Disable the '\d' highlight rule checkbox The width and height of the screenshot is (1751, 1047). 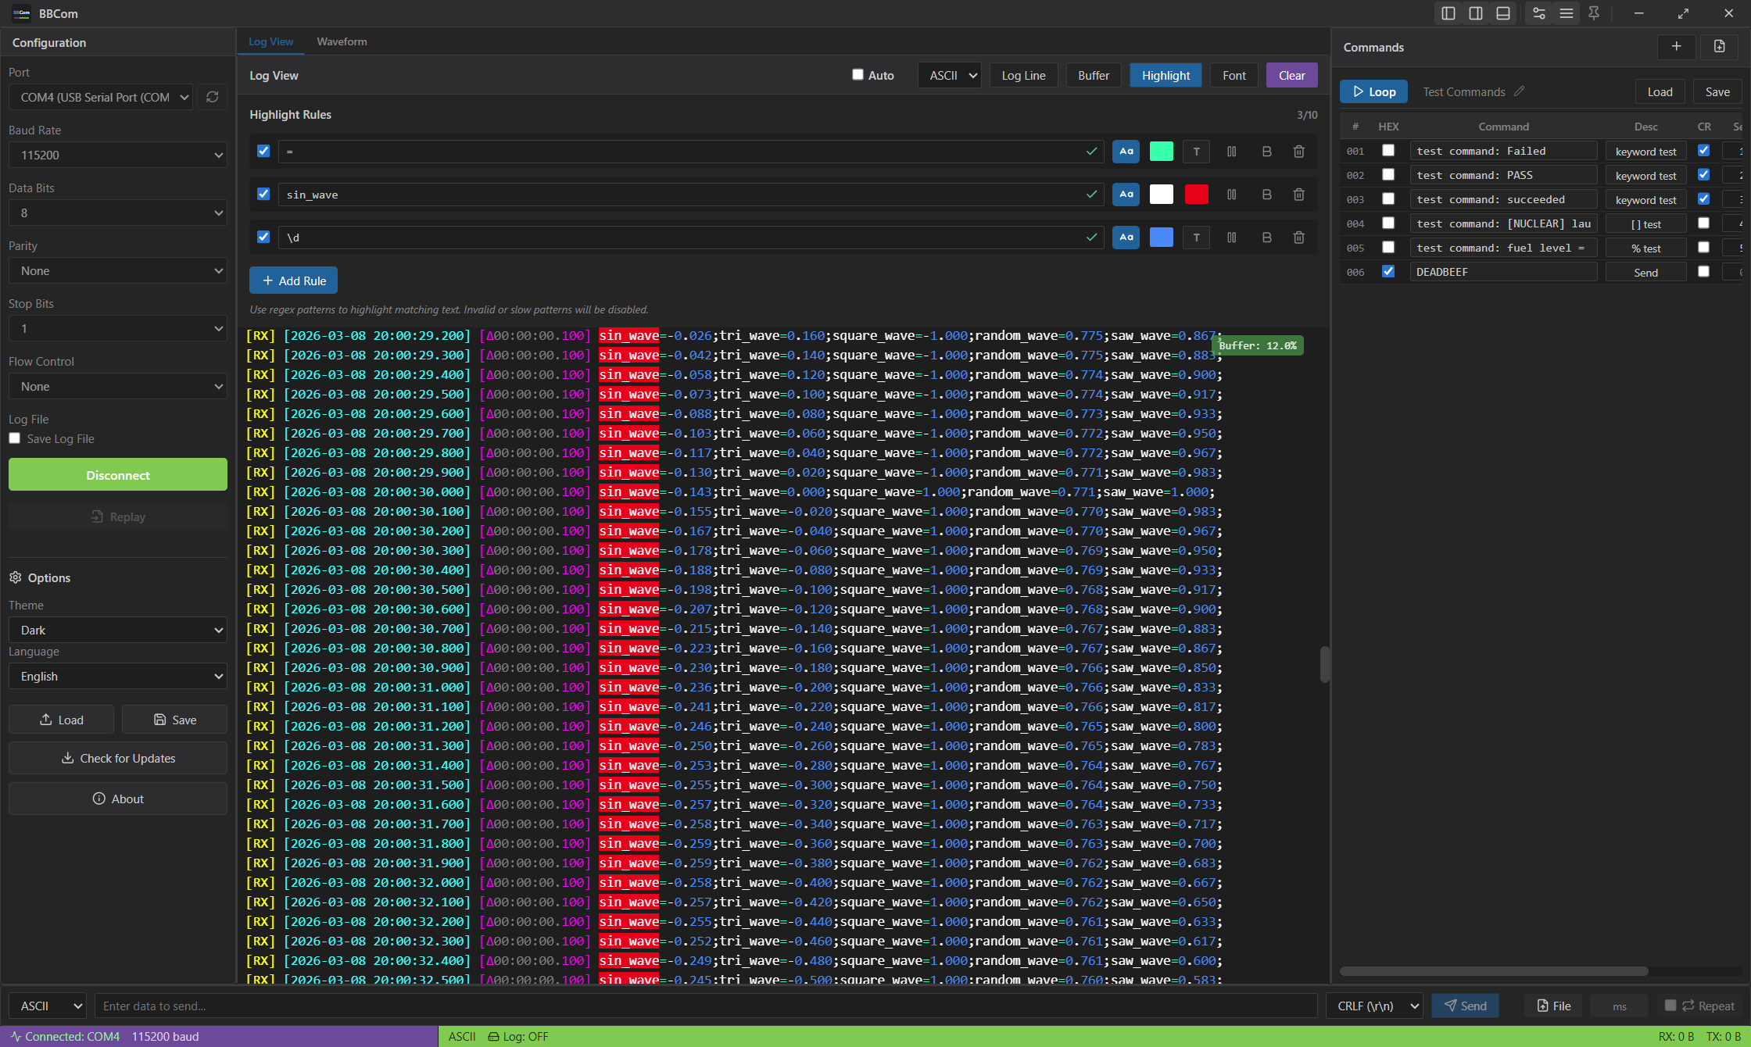click(263, 237)
